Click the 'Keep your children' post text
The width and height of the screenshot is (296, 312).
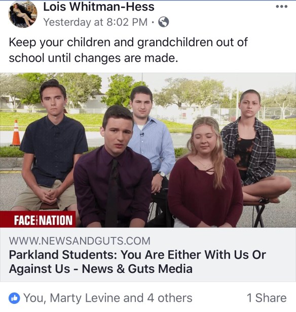coord(128,50)
